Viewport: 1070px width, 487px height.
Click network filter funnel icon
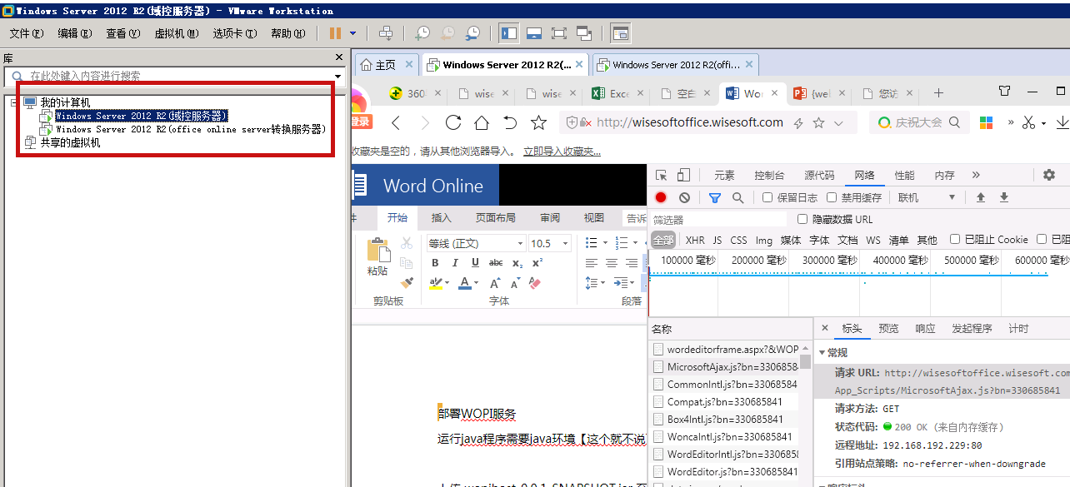pos(714,197)
